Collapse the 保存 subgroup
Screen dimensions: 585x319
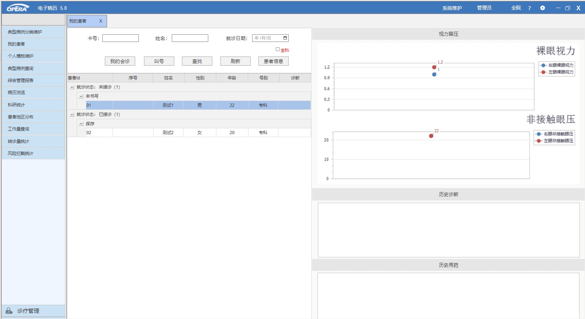coord(81,124)
